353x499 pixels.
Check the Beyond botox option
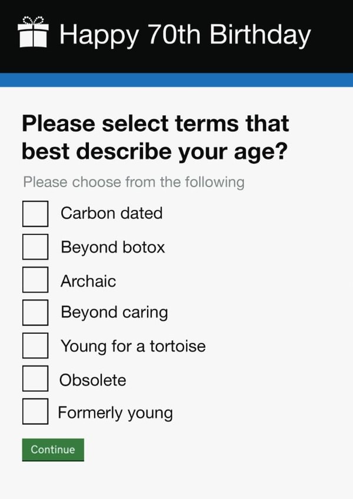[35, 247]
